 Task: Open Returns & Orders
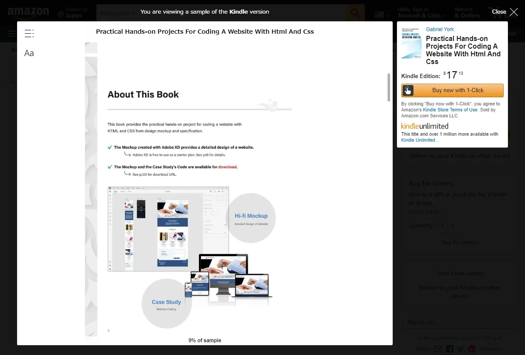pos(467,13)
